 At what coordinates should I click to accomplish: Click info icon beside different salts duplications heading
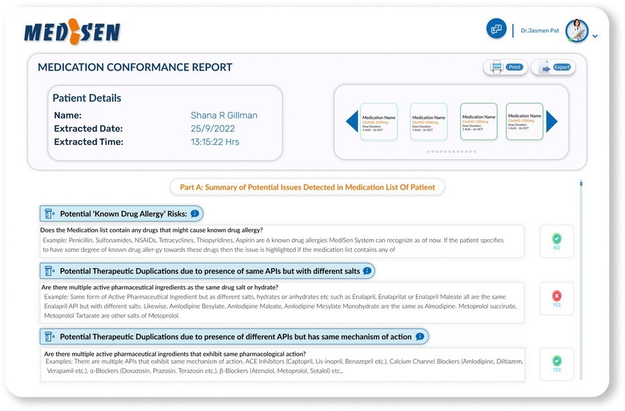367,271
